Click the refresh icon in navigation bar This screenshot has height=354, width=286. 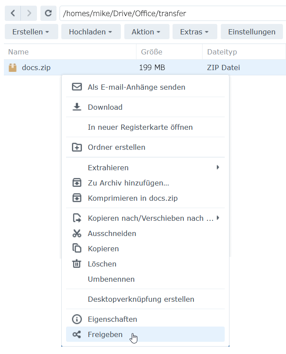click(48, 13)
